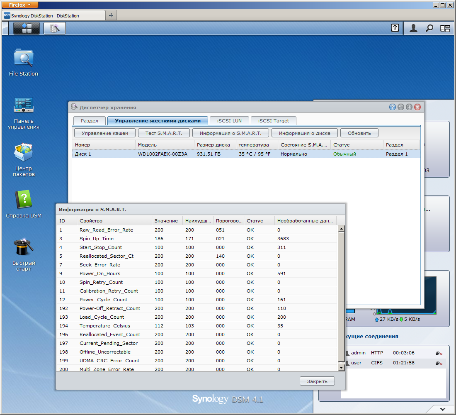Click the Размер диска column header
This screenshot has width=456, height=415.
point(215,145)
